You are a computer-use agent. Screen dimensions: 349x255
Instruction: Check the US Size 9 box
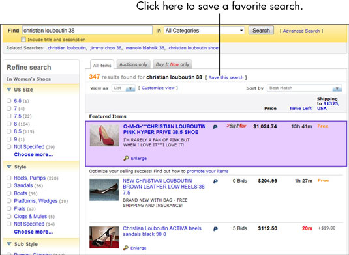(x=9, y=139)
